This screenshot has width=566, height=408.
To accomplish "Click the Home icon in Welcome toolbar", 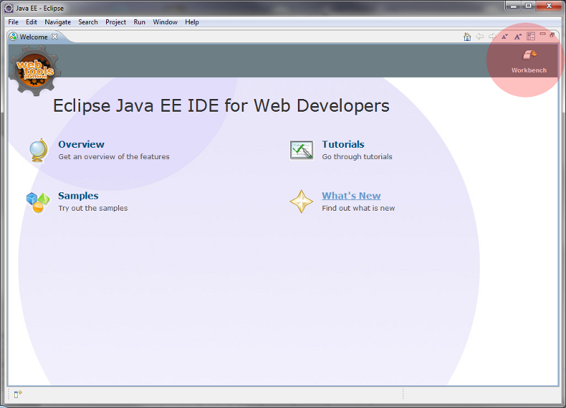I will (x=467, y=37).
